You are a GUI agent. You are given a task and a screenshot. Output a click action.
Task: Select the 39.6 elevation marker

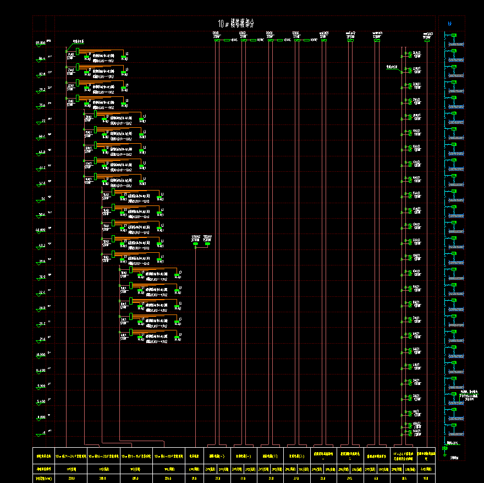[42, 262]
